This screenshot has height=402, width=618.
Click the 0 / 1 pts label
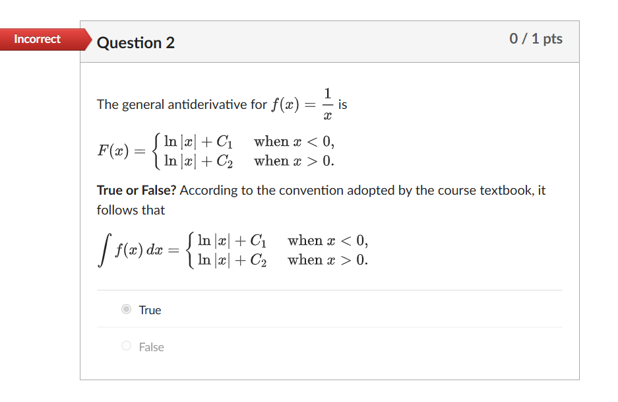pyautogui.click(x=536, y=39)
